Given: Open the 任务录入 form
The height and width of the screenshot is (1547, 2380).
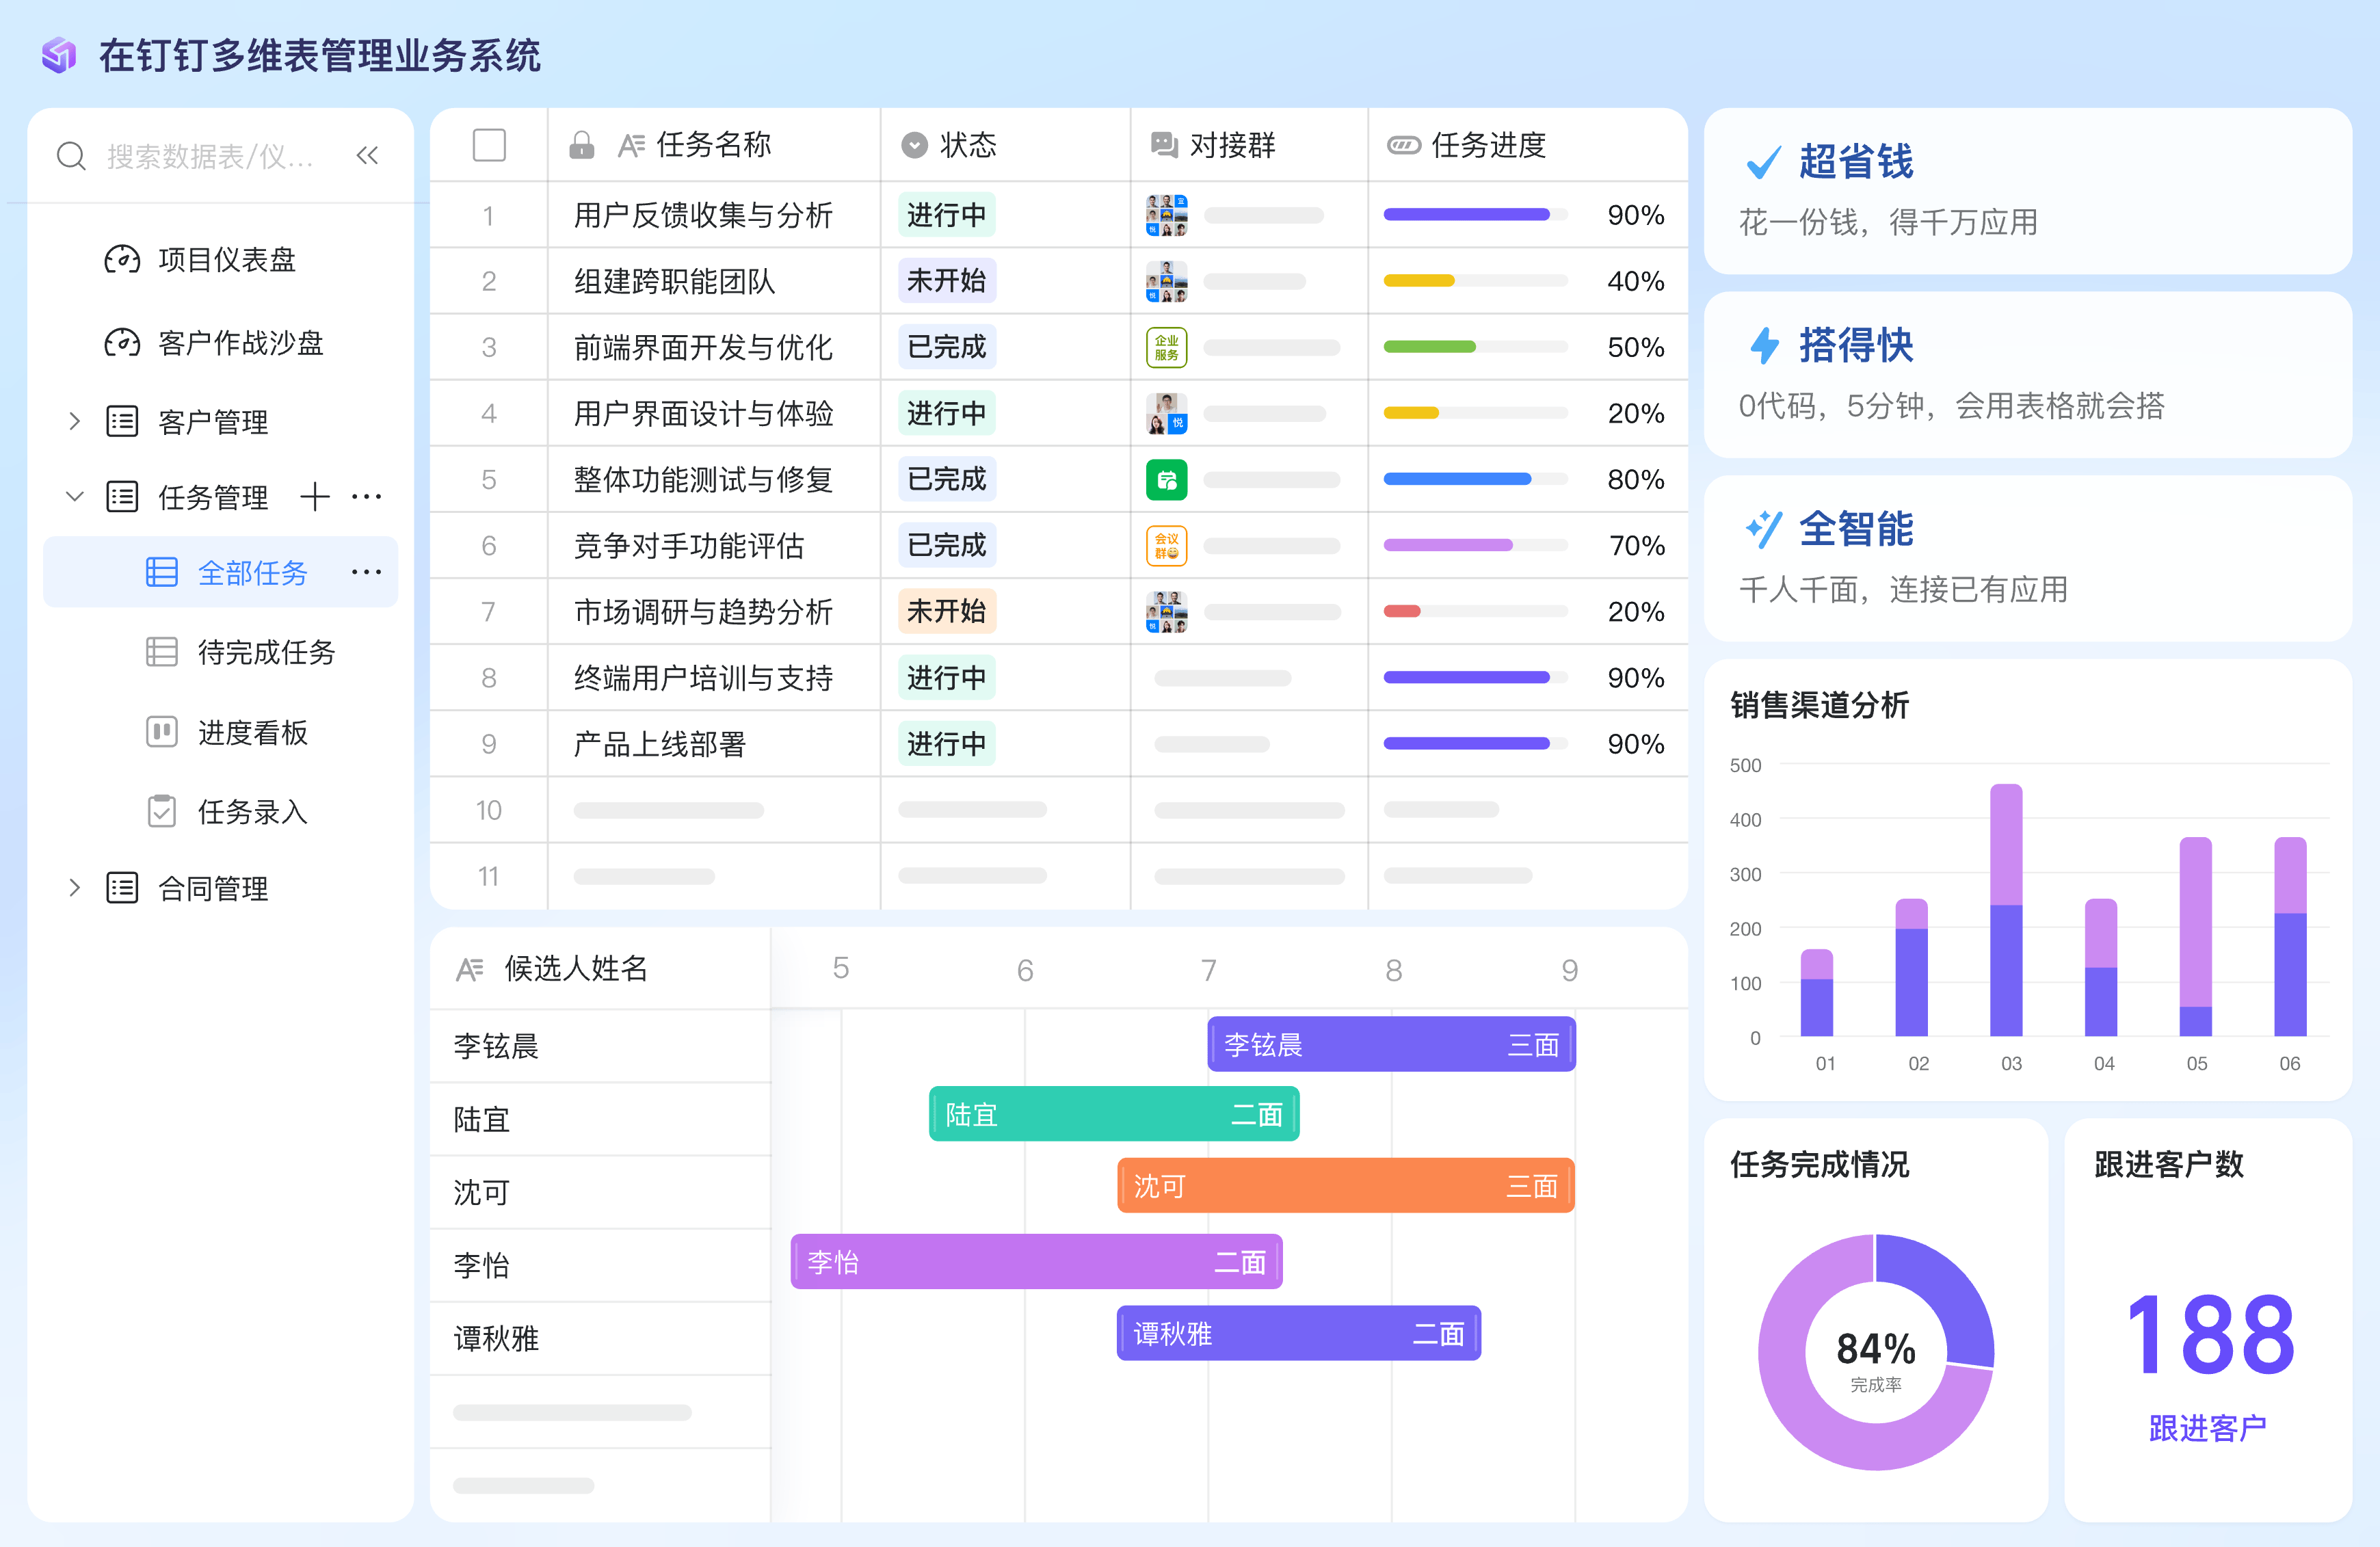Looking at the screenshot, I should click(x=252, y=811).
